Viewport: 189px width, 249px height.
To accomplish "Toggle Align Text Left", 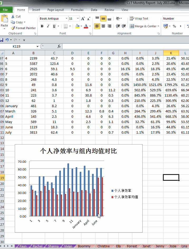I will (97, 26).
